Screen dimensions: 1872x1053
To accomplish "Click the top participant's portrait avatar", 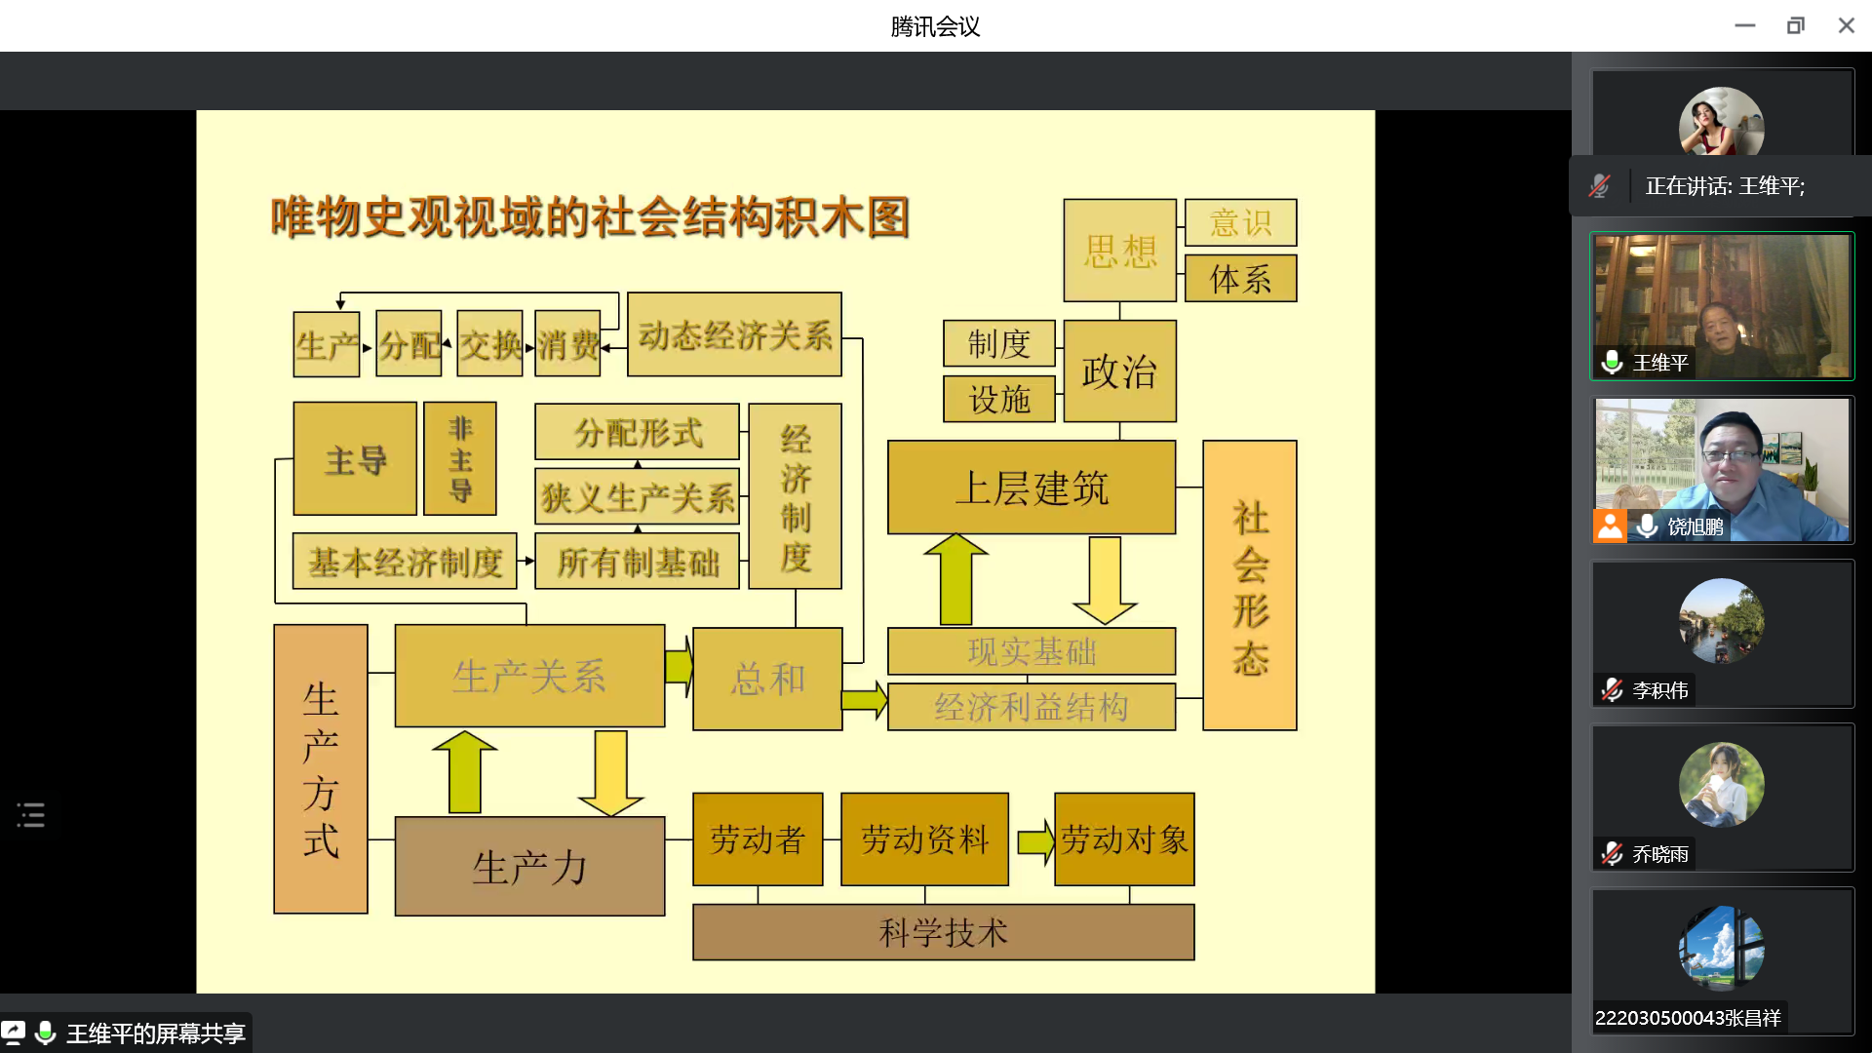I will coord(1721,124).
